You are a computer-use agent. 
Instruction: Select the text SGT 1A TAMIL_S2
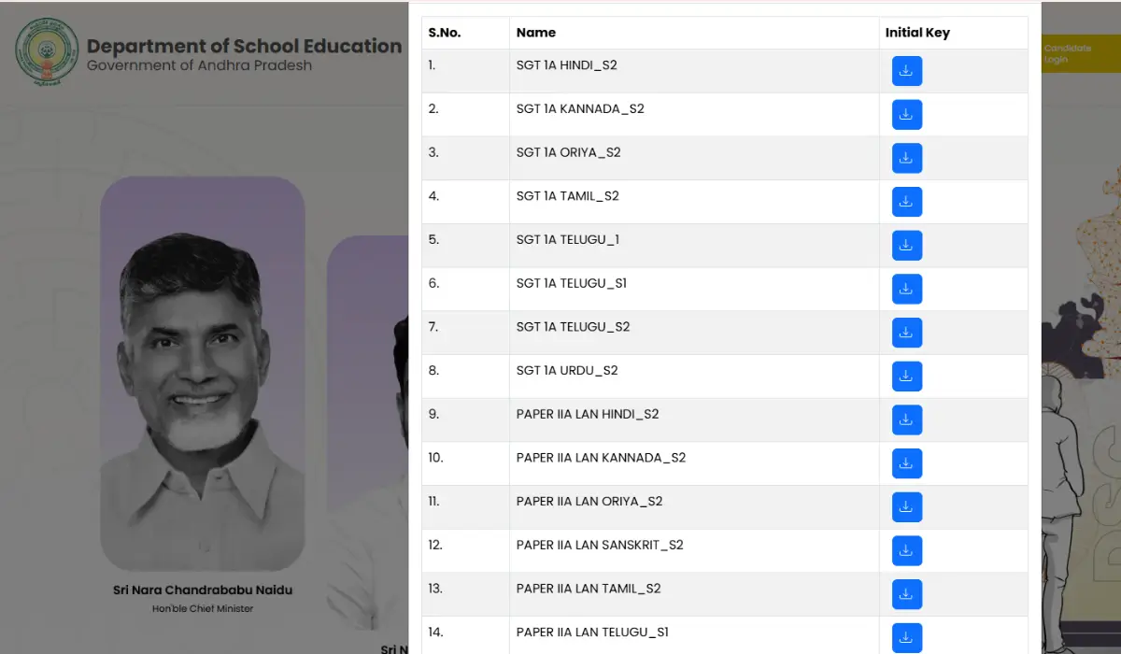568,196
